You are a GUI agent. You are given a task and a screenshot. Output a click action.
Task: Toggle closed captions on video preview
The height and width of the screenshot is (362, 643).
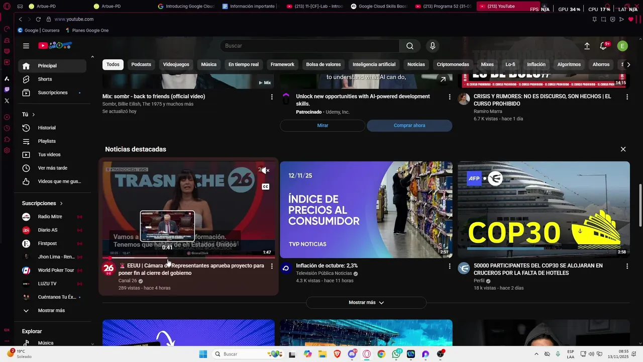pos(265,187)
